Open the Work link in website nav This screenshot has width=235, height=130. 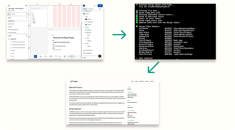(132, 81)
